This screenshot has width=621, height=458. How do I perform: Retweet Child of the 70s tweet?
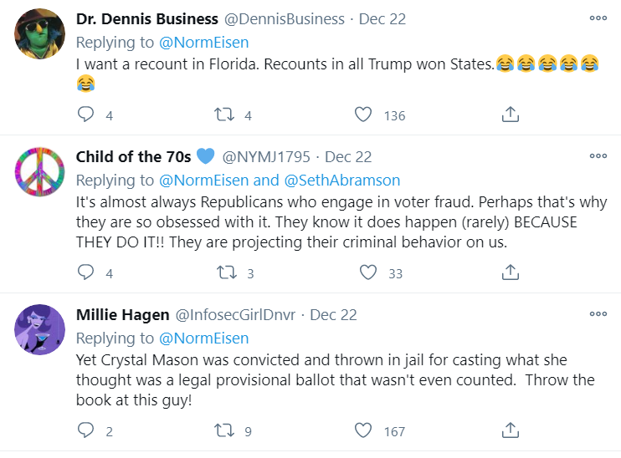coord(226,272)
